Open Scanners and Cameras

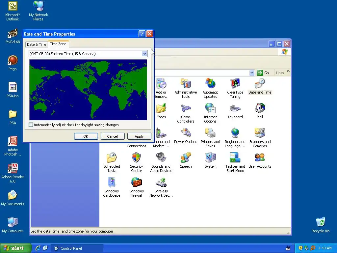click(260, 138)
